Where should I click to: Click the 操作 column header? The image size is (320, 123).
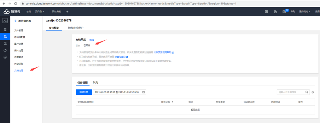click(x=300, y=102)
